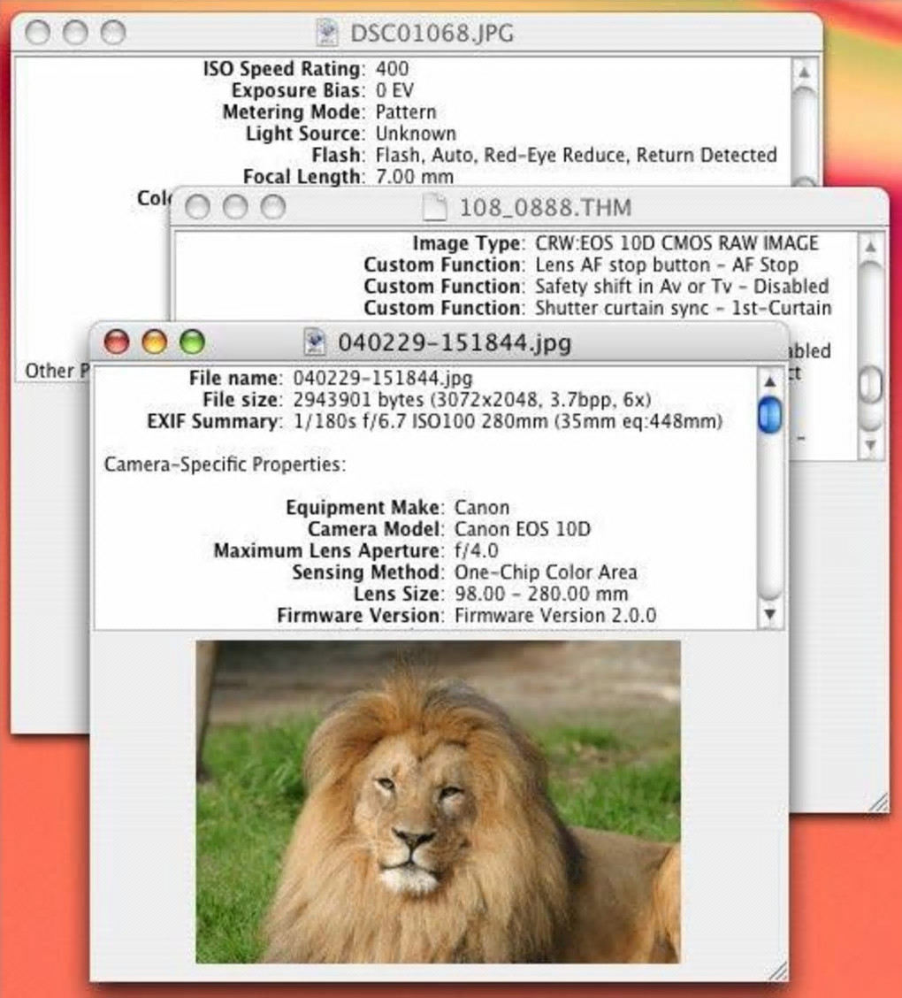Viewport: 902px width, 998px height.
Task: Click the scroll thumb in 108_0888.THM window
Action: [x=870, y=385]
